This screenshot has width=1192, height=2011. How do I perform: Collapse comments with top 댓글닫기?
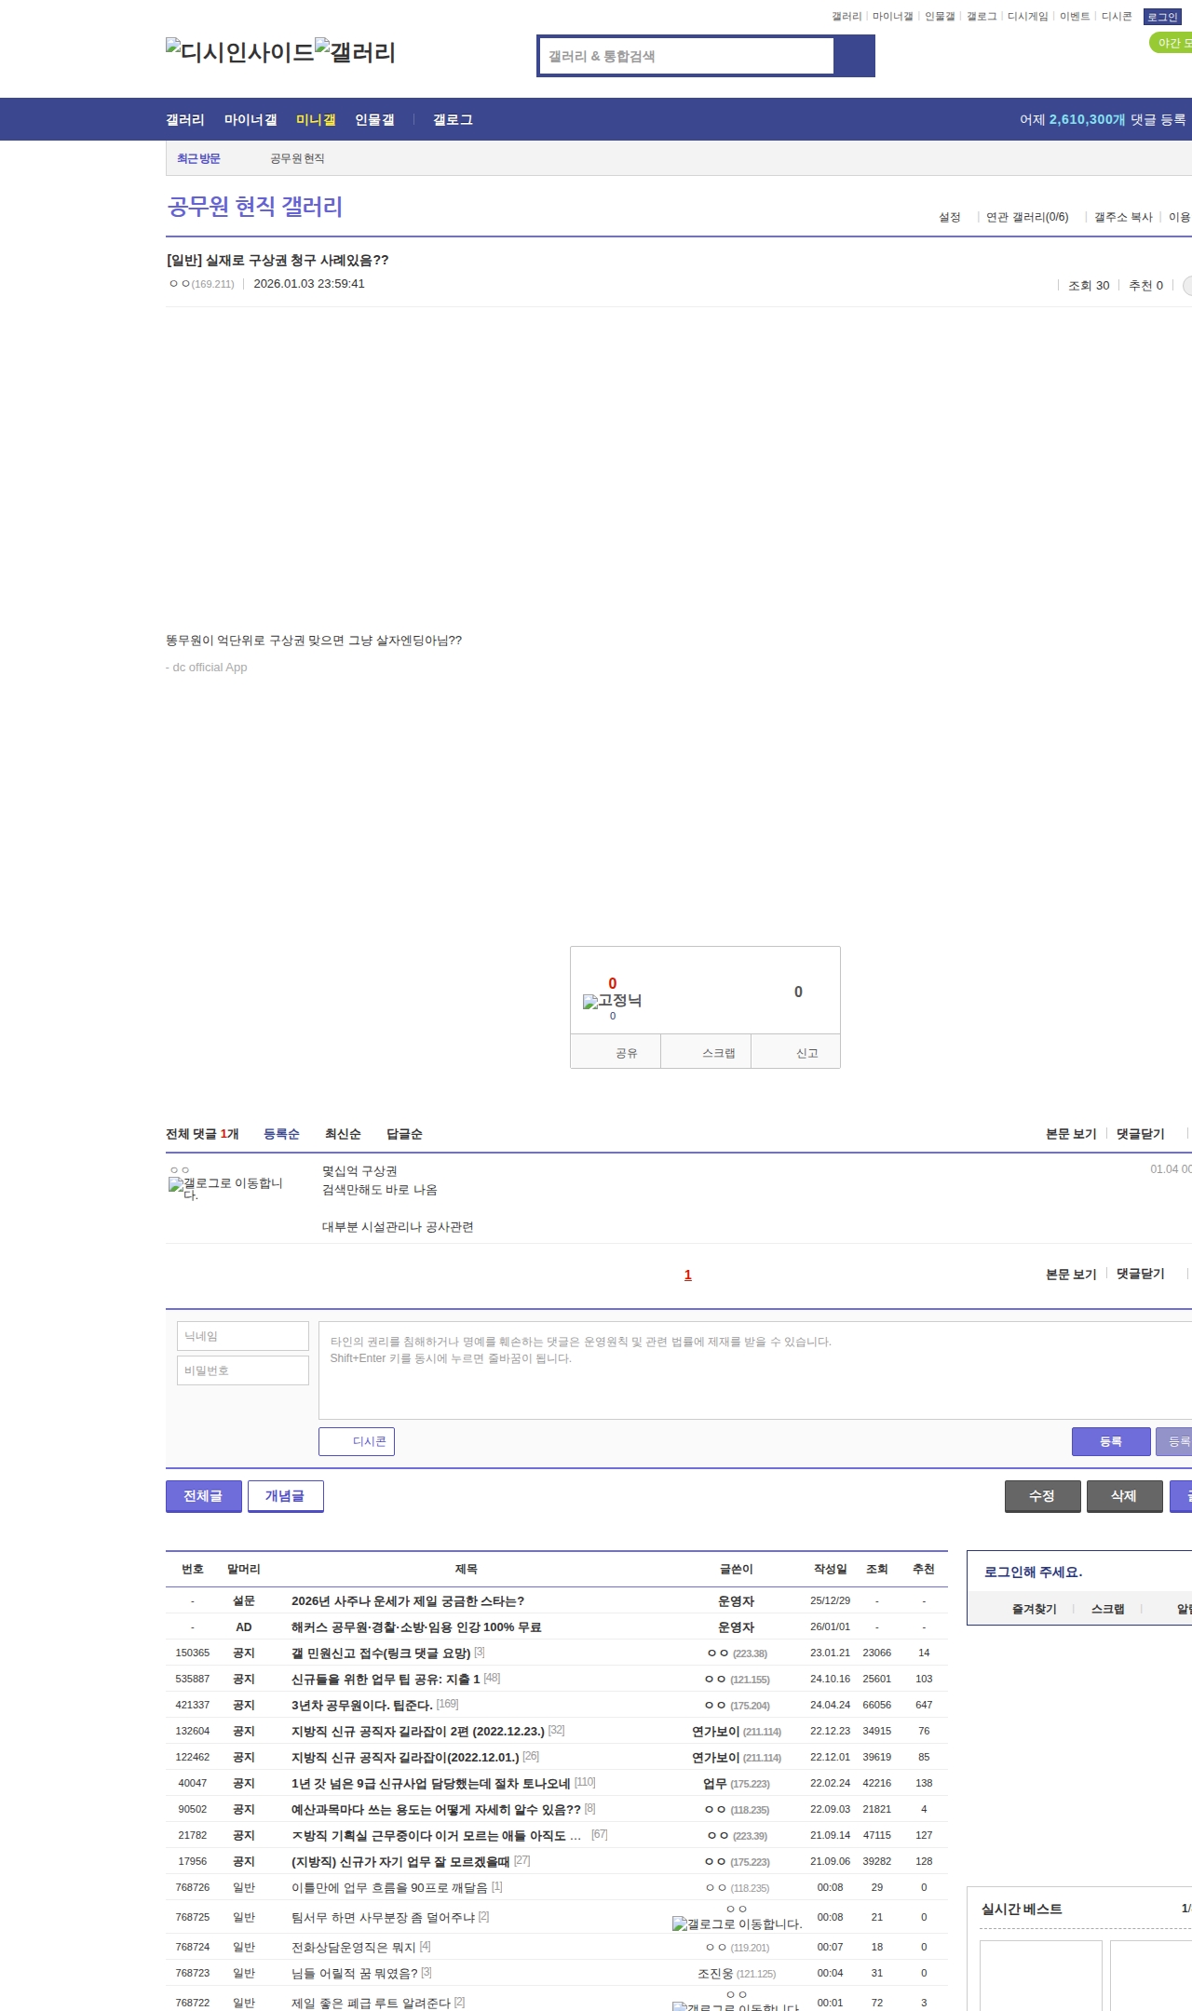click(1140, 1134)
